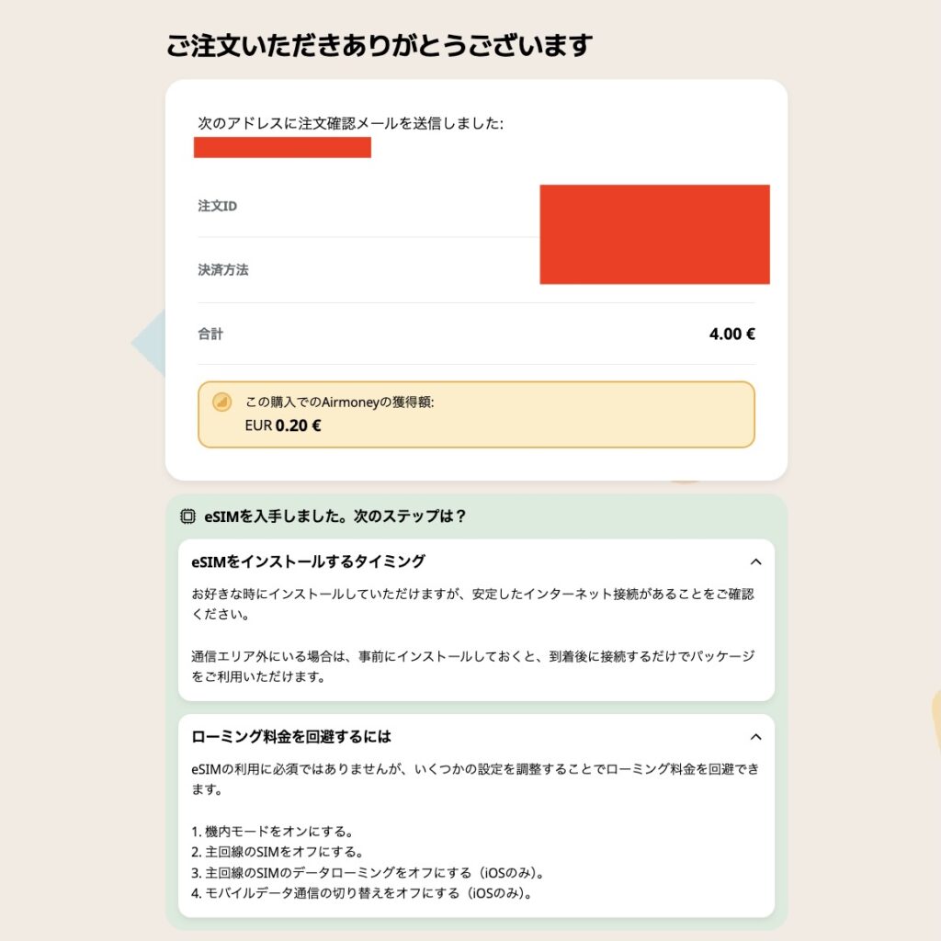
Task: Click the eSIM chip icon in the green banner
Action: pyautogui.click(x=187, y=516)
